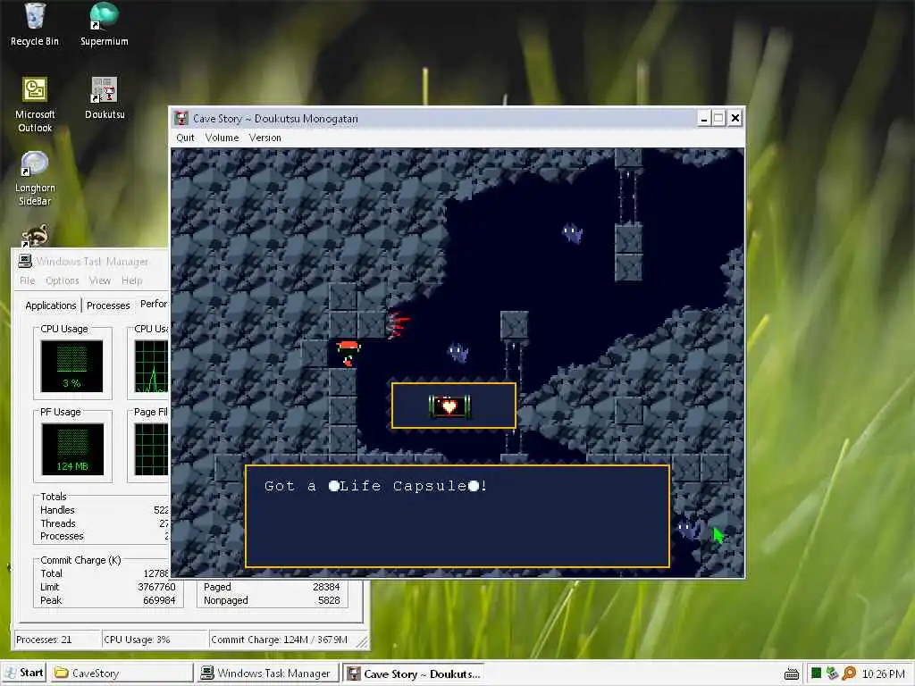The height and width of the screenshot is (686, 915).
Task: Click the green task manager tray icon
Action: point(816,673)
